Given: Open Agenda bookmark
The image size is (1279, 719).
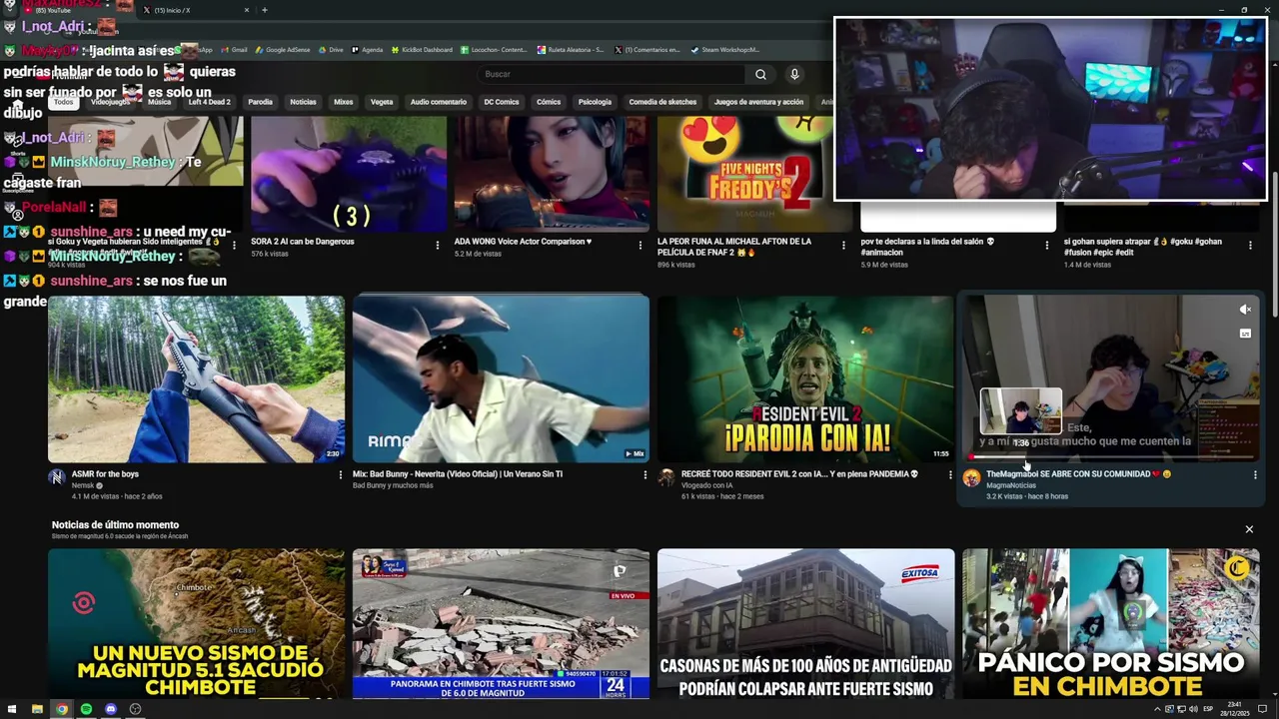Looking at the screenshot, I should [x=367, y=50].
